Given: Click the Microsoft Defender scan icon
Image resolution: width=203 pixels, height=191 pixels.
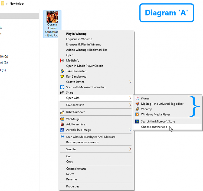Looking at the screenshot, I should click(x=62, y=87).
